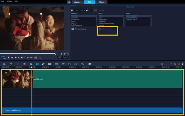This screenshot has height=116, width=185.
Task: Jump to start of project with Home button
Action: click(x=12, y=57)
